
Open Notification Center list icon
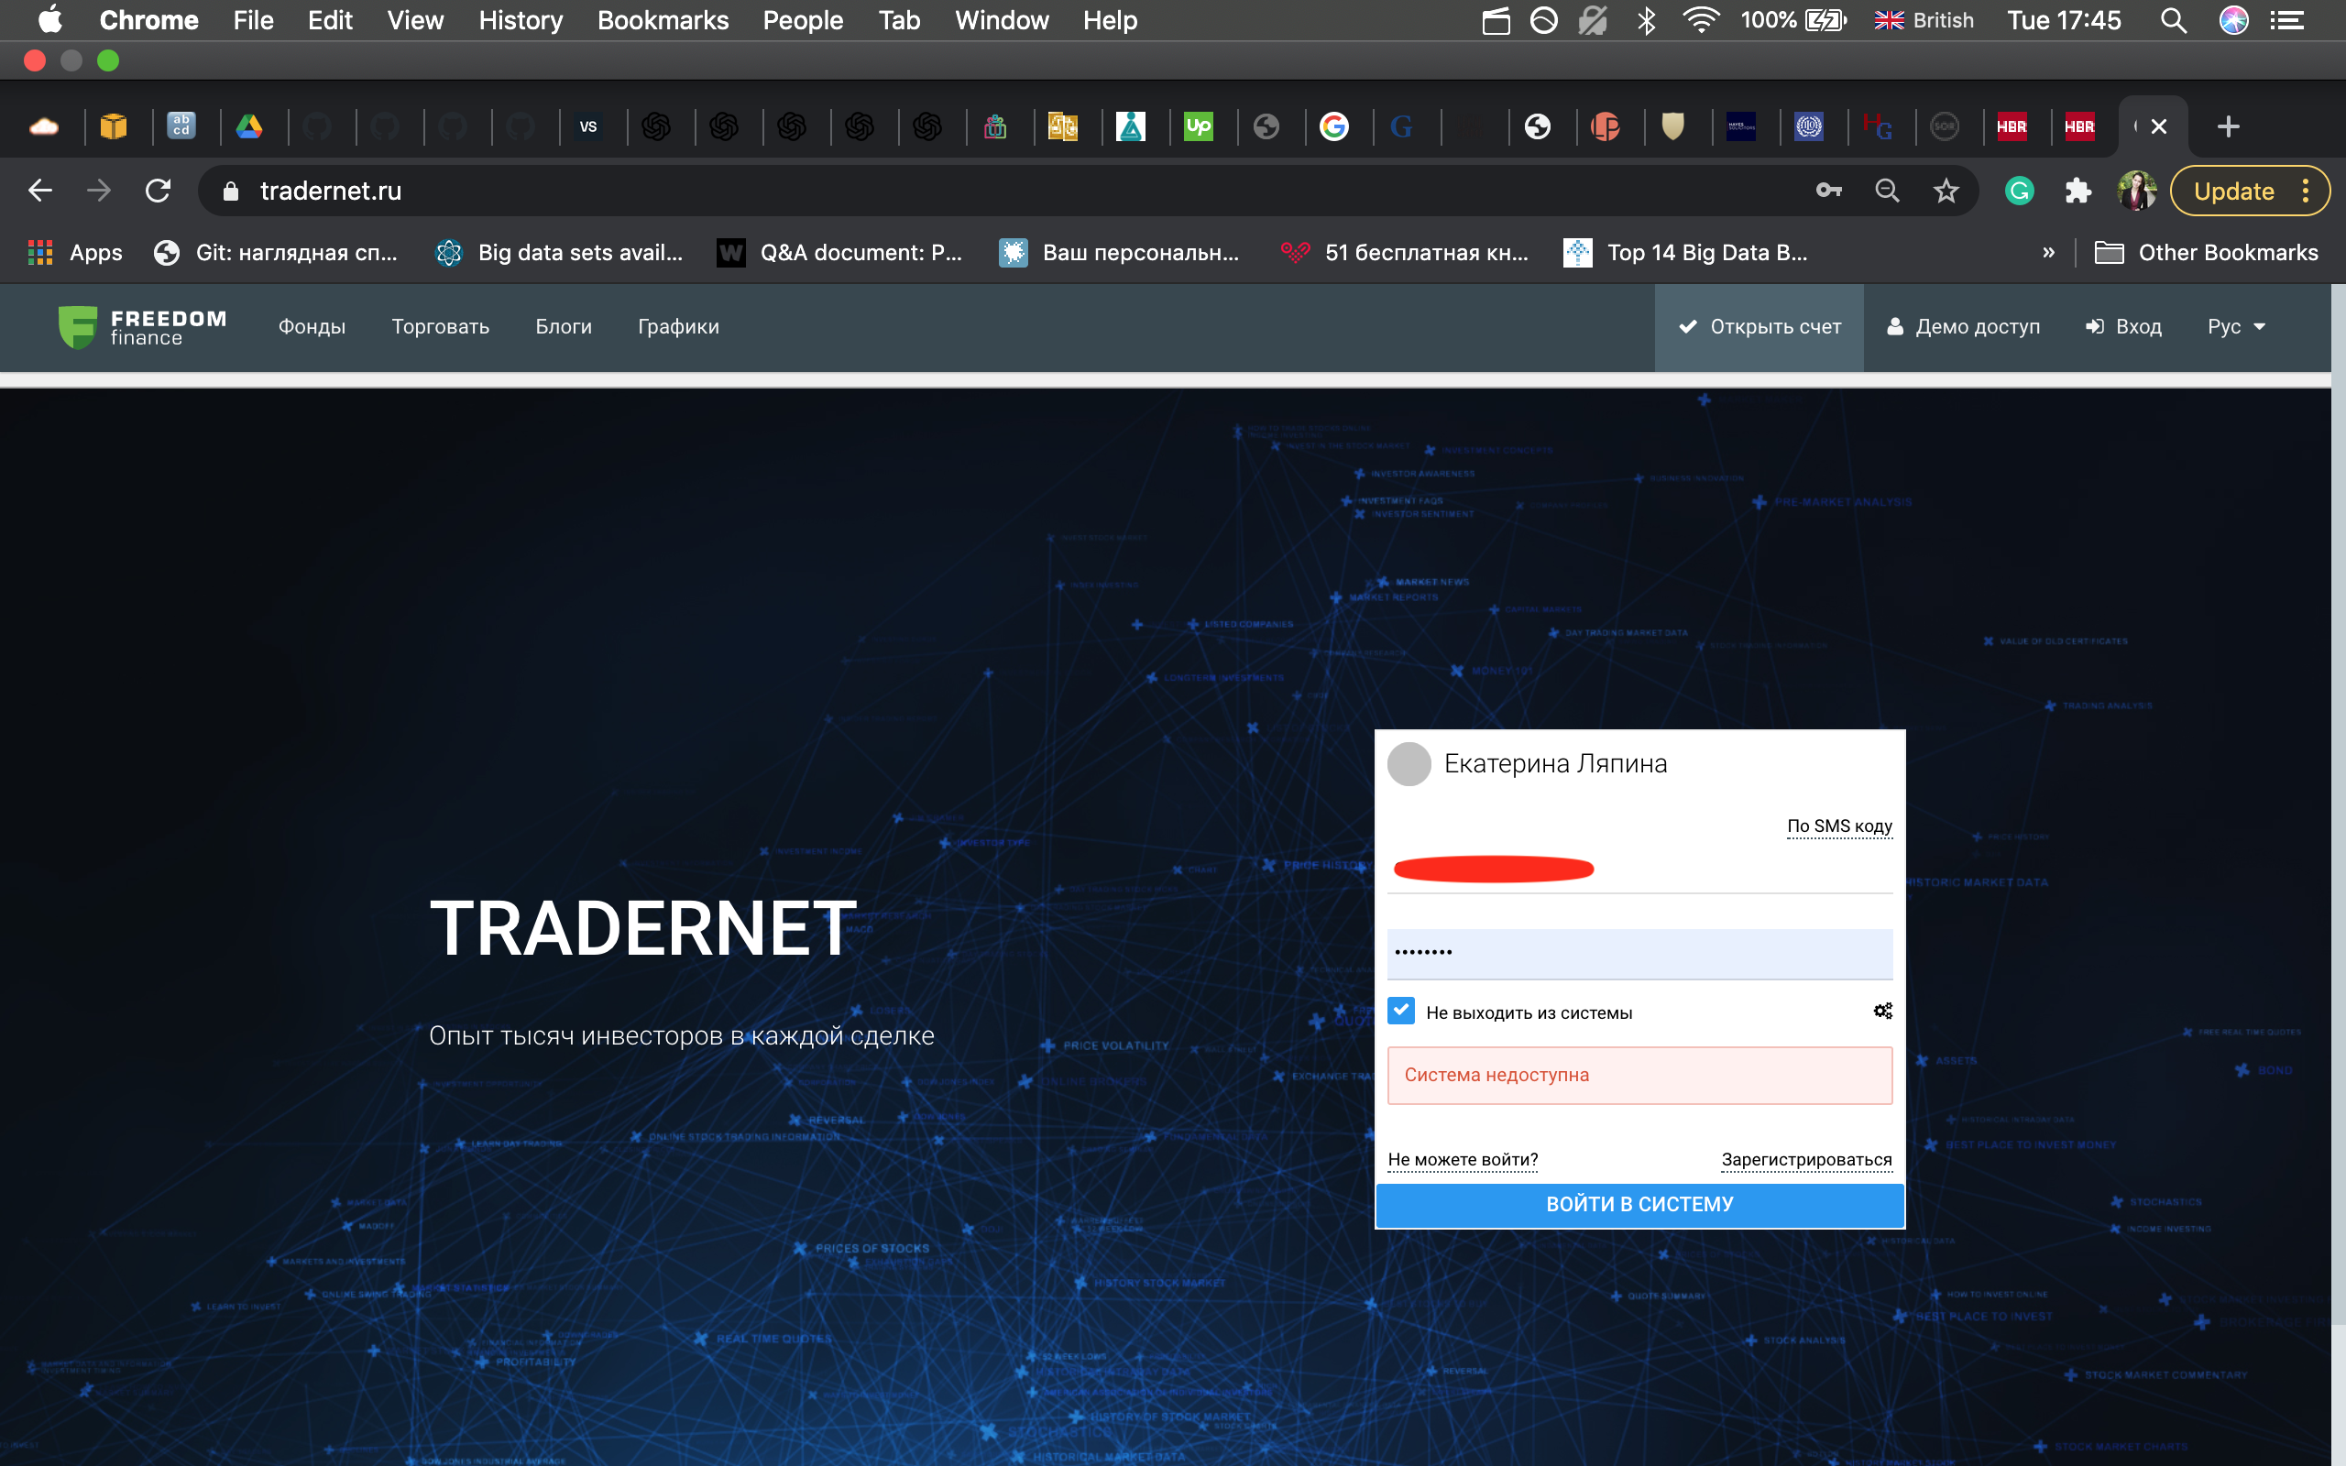[2288, 20]
